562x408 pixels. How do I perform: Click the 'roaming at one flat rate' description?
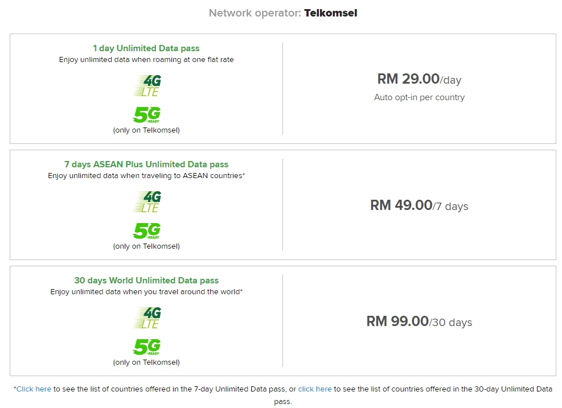[146, 60]
